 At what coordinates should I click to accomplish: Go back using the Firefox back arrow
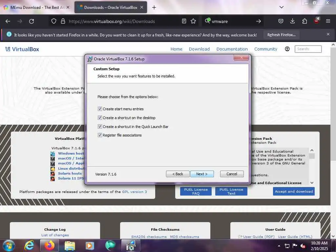pyautogui.click(x=8, y=21)
